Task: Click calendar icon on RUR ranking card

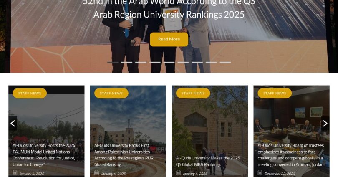Action: [96, 173]
